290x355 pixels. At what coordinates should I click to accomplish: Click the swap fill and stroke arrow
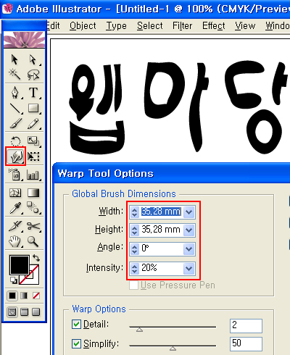36,258
